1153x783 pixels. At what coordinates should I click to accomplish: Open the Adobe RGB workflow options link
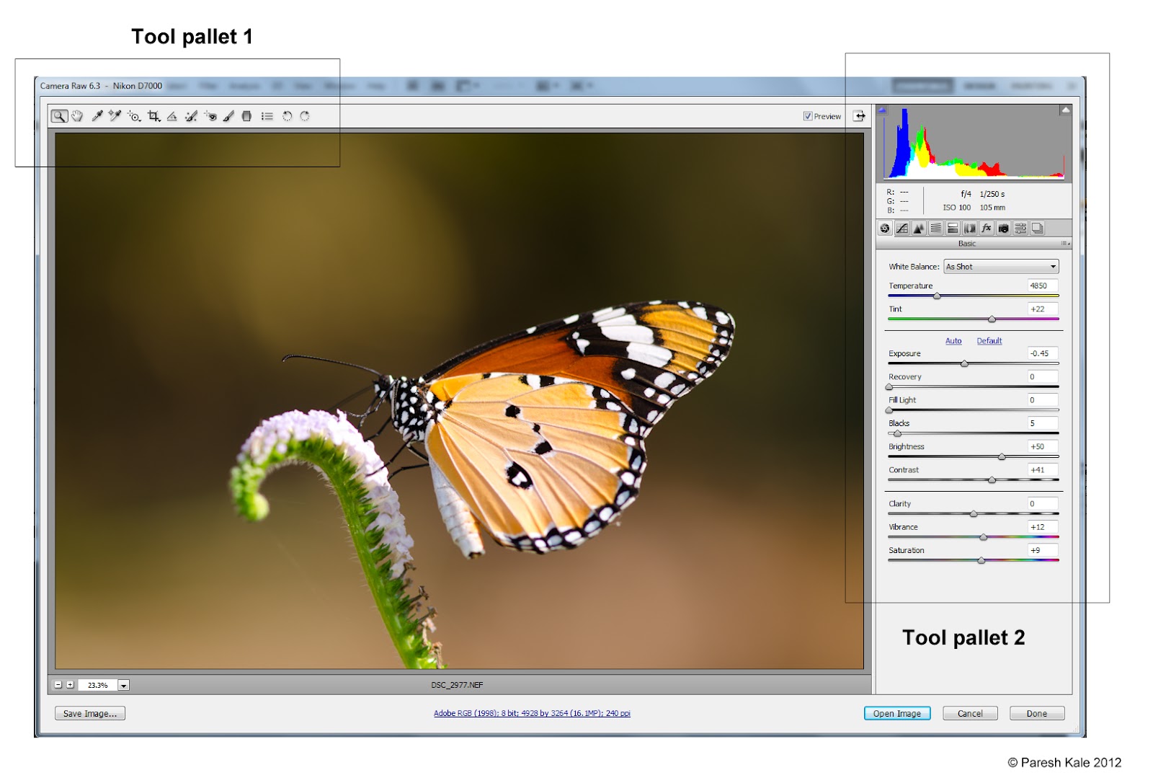[x=530, y=713]
